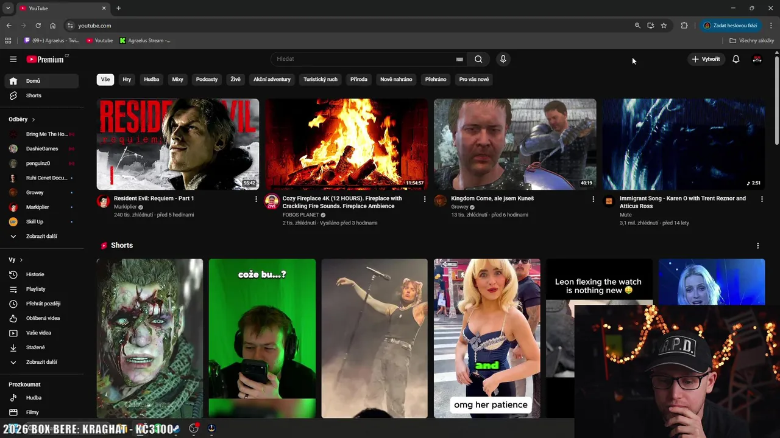Viewport: 780px width, 438px height.
Task: Open the account avatar menu
Action: (757, 59)
